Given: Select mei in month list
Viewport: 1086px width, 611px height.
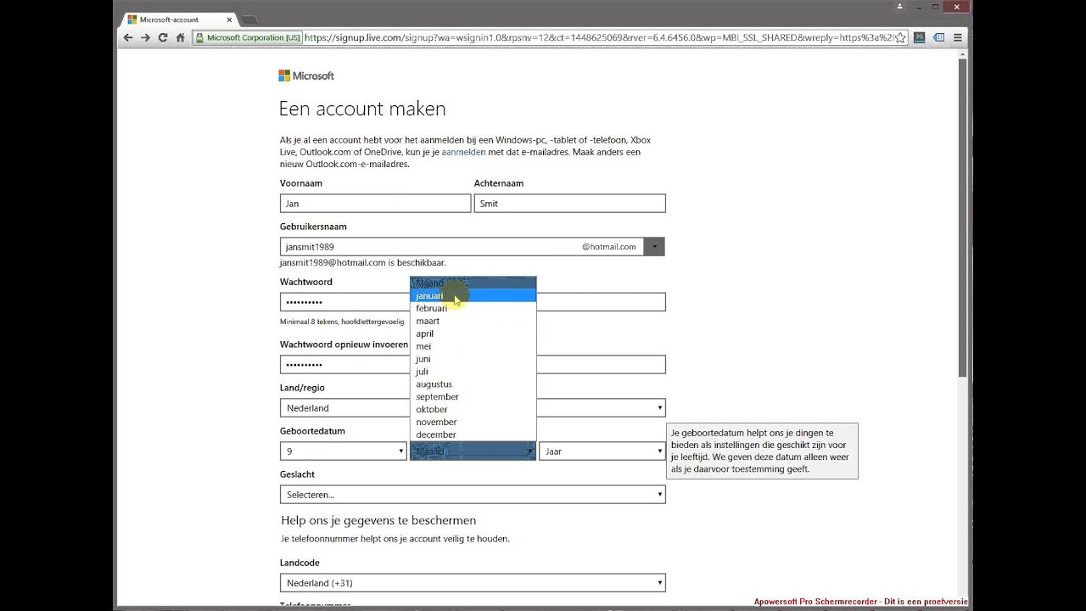Looking at the screenshot, I should coord(473,346).
